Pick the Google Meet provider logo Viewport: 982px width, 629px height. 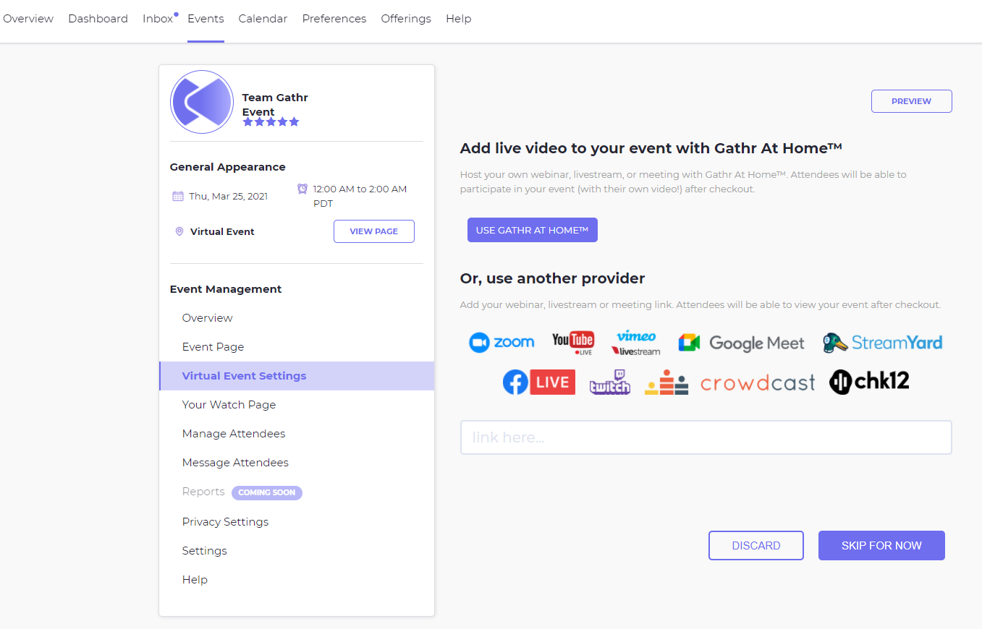(741, 343)
